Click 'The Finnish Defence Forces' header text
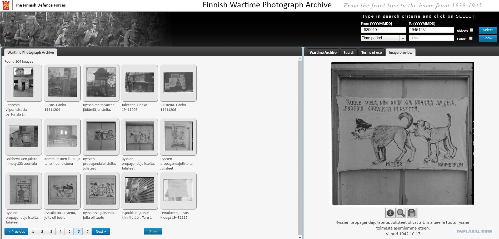Viewport: 499px width, 239px height. click(40, 5)
